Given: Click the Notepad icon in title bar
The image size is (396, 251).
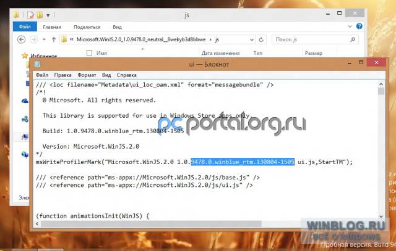Looking at the screenshot, I should point(37,64).
